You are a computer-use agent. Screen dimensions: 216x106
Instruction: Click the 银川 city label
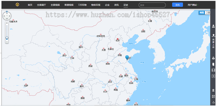click(x=81, y=47)
